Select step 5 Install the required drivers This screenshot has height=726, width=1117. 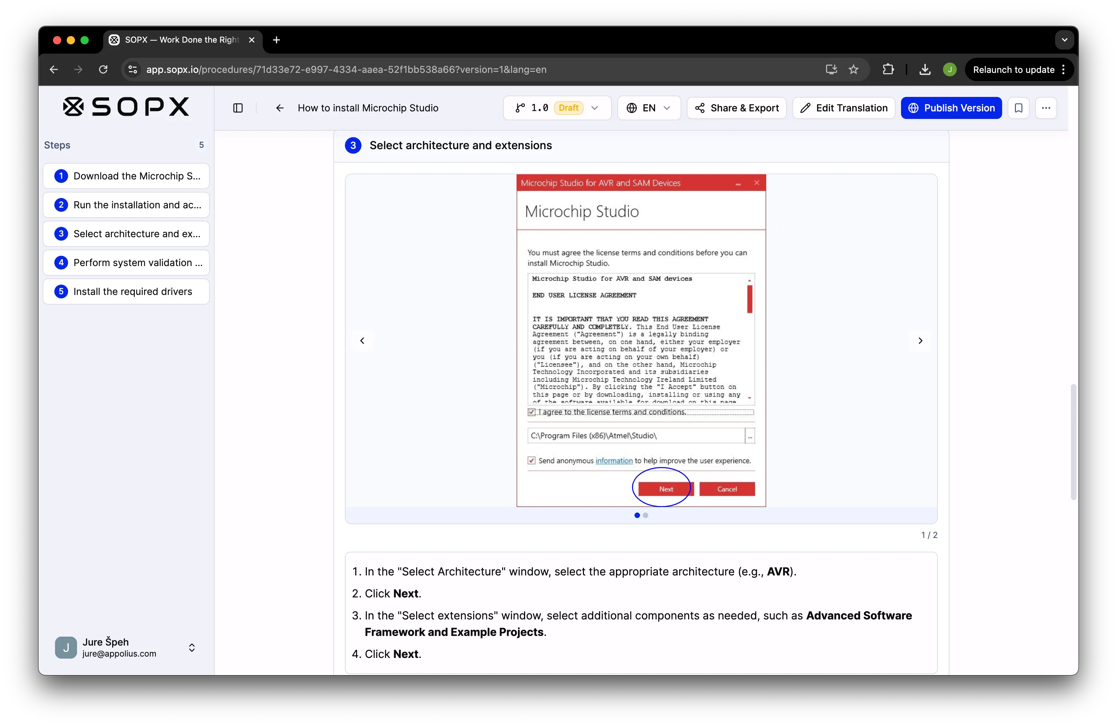tap(126, 291)
